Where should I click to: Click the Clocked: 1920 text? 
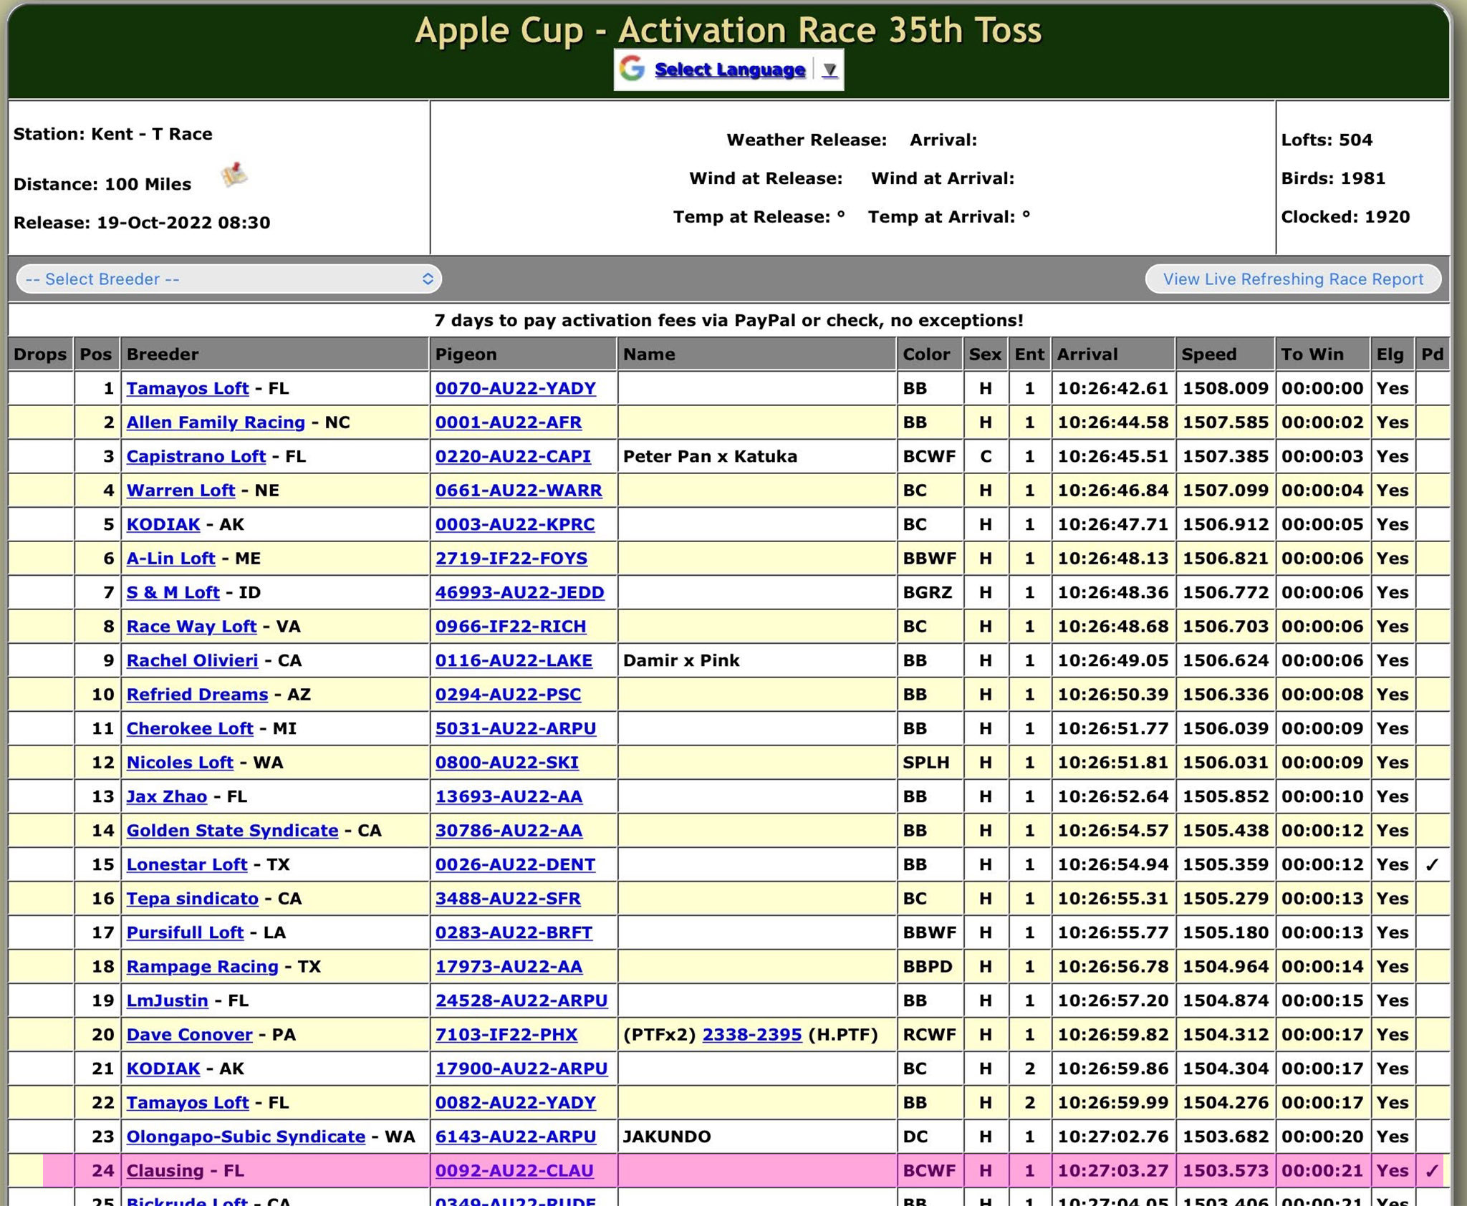pos(1345,217)
